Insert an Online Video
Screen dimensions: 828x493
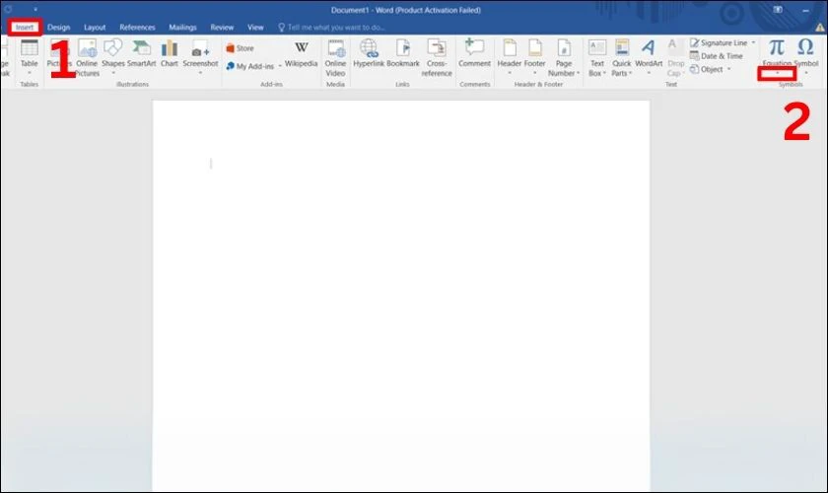pos(336,55)
